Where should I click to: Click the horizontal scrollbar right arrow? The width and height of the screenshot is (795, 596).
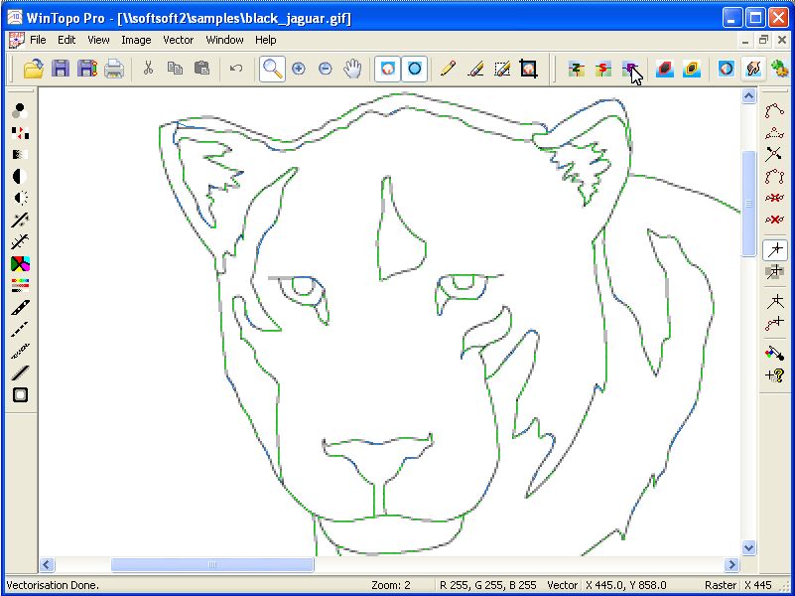[732, 565]
